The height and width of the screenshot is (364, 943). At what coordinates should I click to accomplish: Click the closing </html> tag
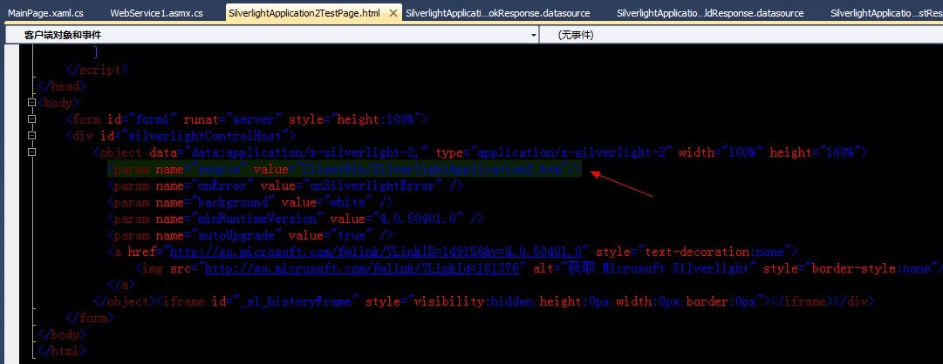[x=63, y=350]
